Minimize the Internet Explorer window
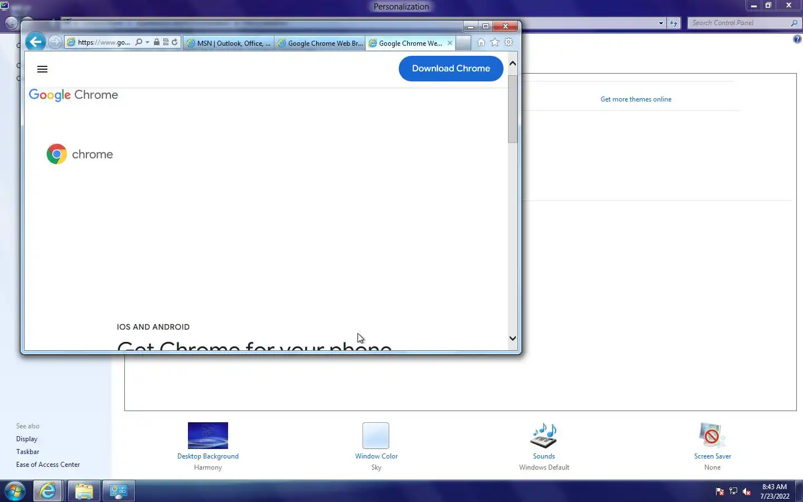The width and height of the screenshot is (803, 502). click(471, 26)
